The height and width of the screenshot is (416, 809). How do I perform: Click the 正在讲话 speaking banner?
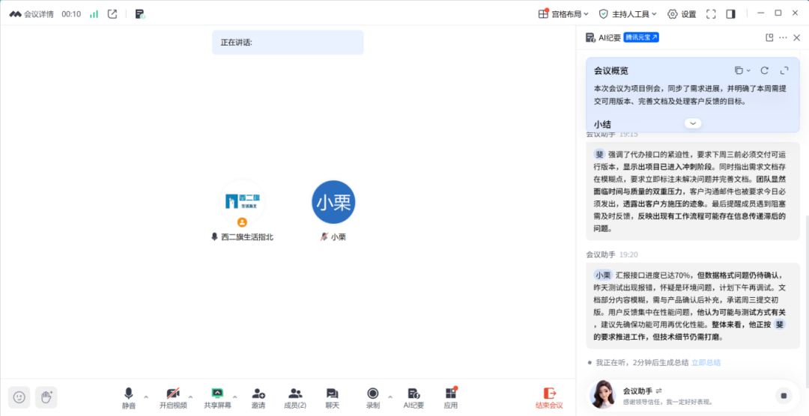point(288,42)
